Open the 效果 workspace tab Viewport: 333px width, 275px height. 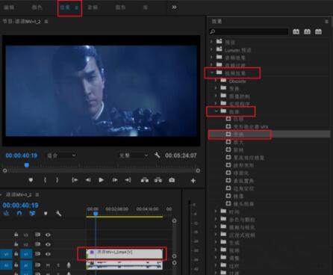pyautogui.click(x=65, y=7)
